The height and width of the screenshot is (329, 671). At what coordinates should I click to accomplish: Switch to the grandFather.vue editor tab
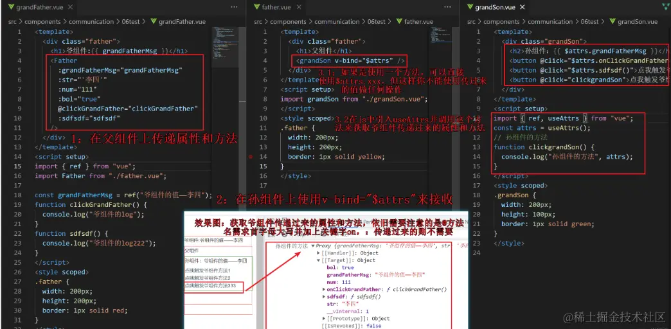(40, 7)
